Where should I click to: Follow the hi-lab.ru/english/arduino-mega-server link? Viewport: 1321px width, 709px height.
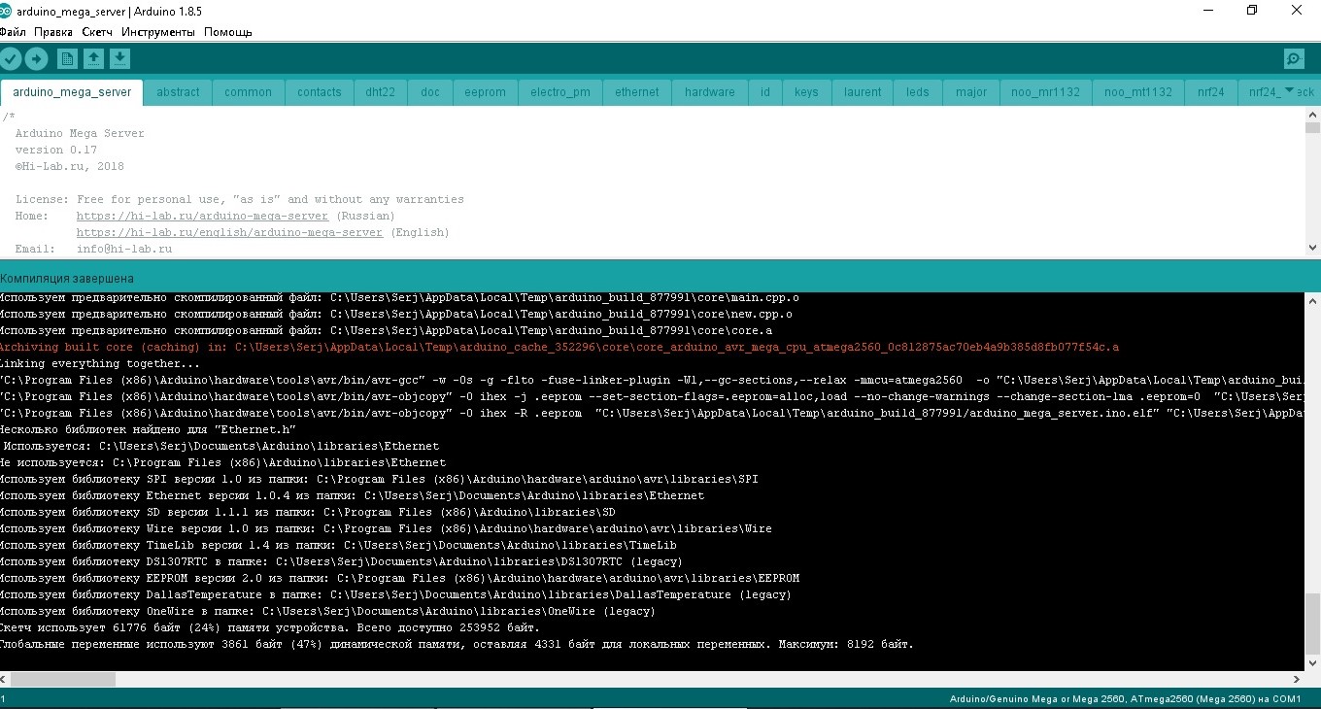point(230,232)
